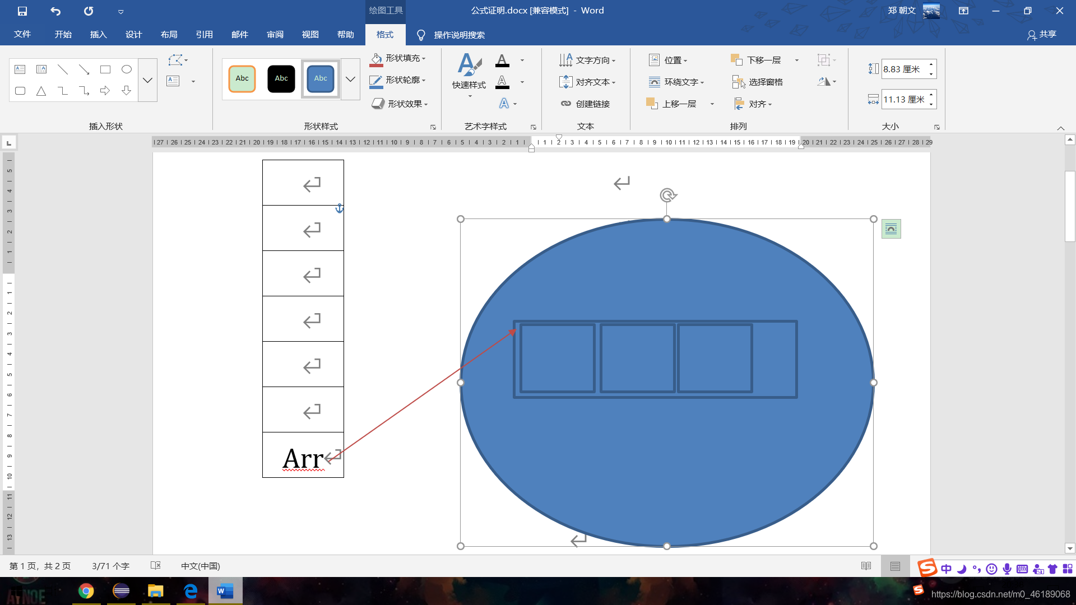The image size is (1076, 605).
Task: Undo the last action
Action: click(55, 11)
